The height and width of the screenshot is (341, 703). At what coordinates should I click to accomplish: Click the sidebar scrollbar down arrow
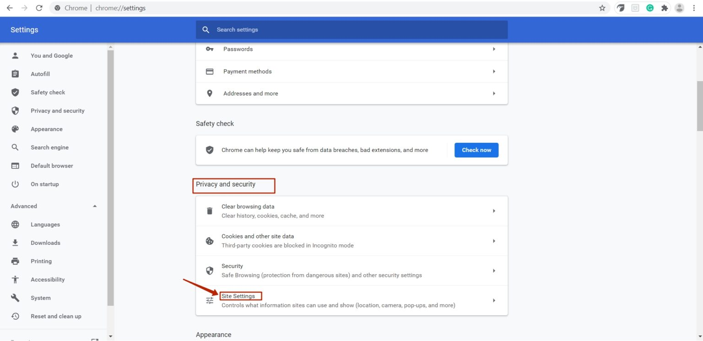pos(110,337)
